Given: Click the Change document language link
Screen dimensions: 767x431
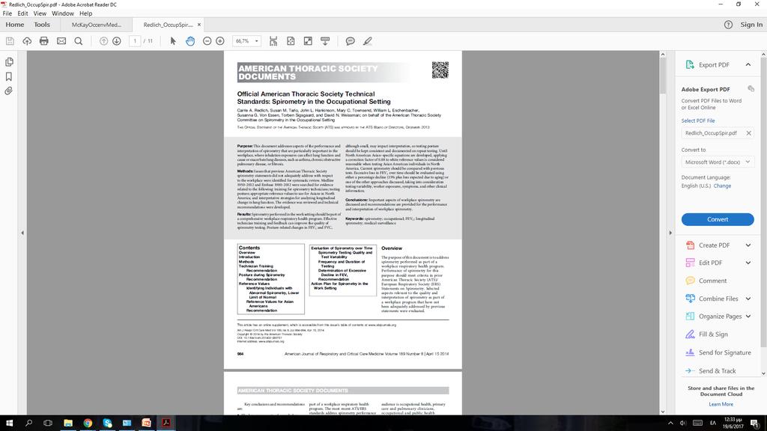Looking at the screenshot, I should (x=723, y=186).
